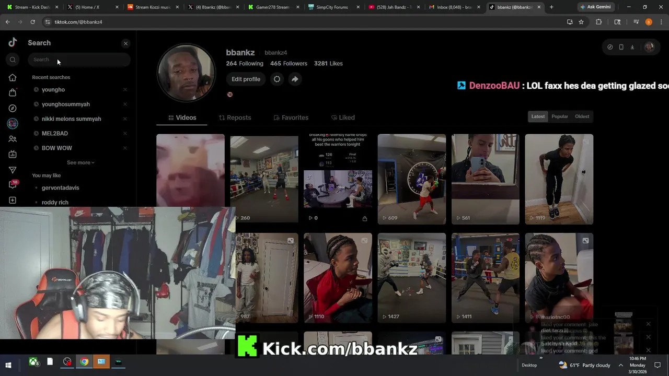Viewport: 669px width, 376px height.
Task: Close the Search panel with X
Action: coord(125,43)
